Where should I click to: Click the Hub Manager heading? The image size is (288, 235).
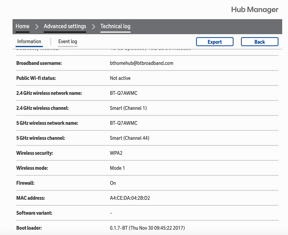pyautogui.click(x=254, y=10)
